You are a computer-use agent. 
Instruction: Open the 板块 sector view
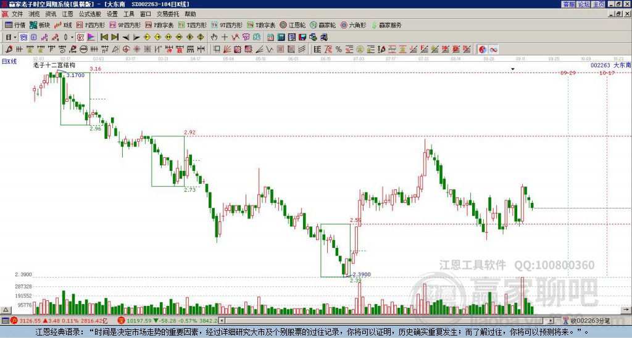tap(40, 25)
